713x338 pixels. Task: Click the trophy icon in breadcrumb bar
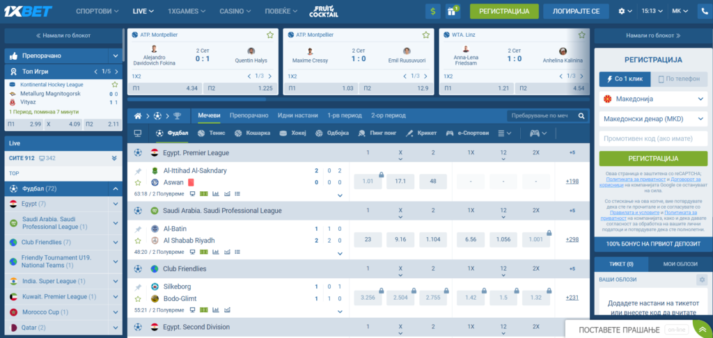(177, 115)
